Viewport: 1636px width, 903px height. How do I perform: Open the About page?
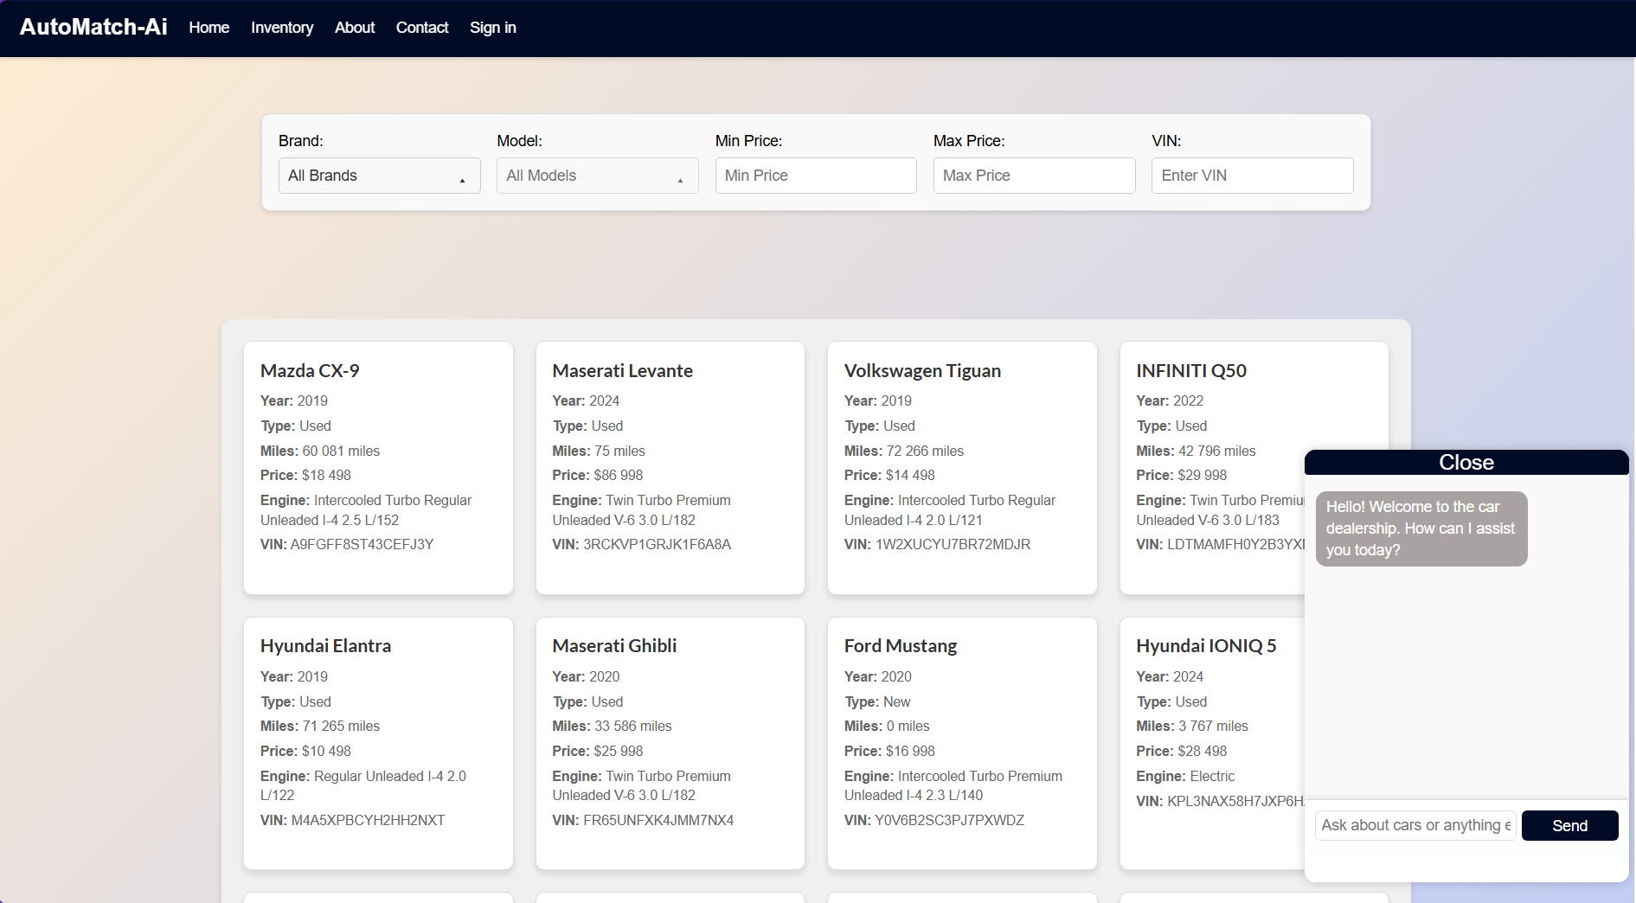[355, 28]
